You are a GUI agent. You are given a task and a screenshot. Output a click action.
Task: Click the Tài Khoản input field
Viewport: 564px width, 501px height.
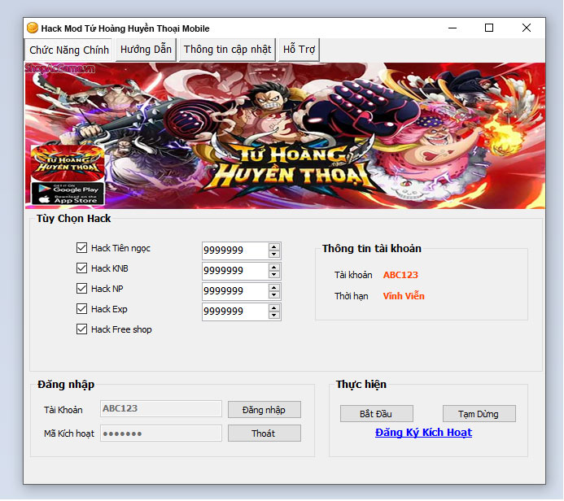(161, 409)
